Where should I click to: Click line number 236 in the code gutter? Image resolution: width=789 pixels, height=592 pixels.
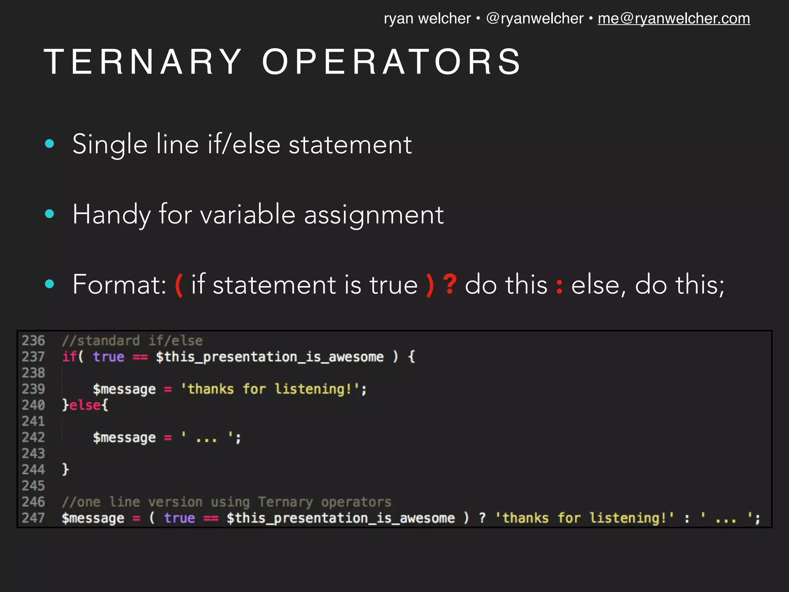[33, 341]
